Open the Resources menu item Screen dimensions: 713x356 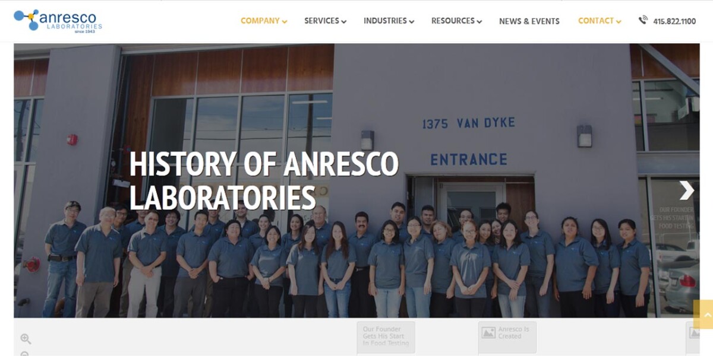(x=453, y=21)
